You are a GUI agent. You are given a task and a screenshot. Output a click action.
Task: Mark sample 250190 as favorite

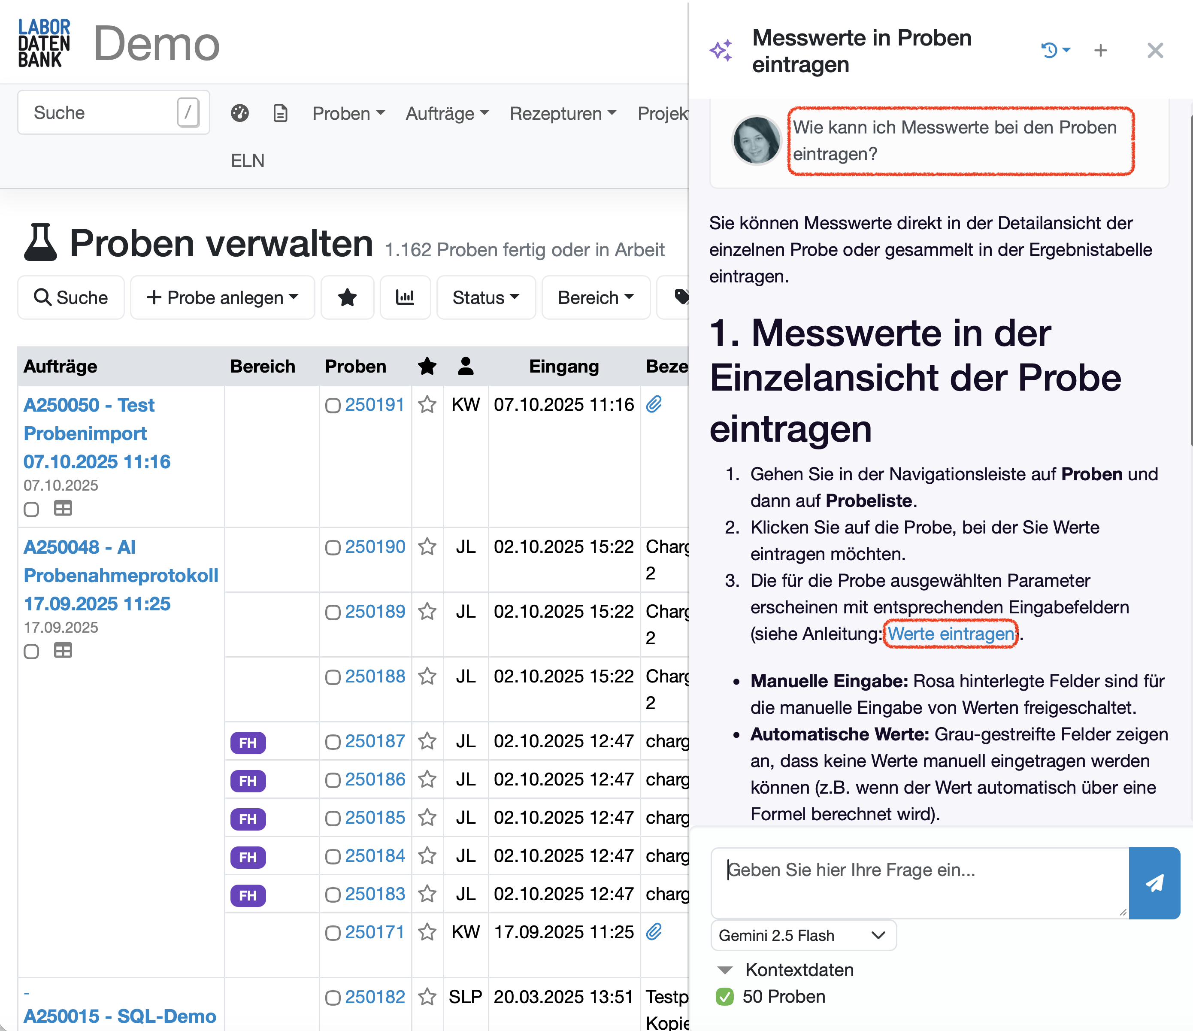tap(427, 546)
